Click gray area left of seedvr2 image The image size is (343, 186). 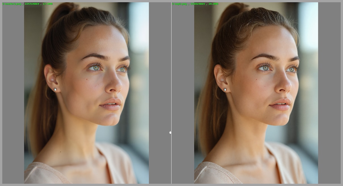coord(13,94)
